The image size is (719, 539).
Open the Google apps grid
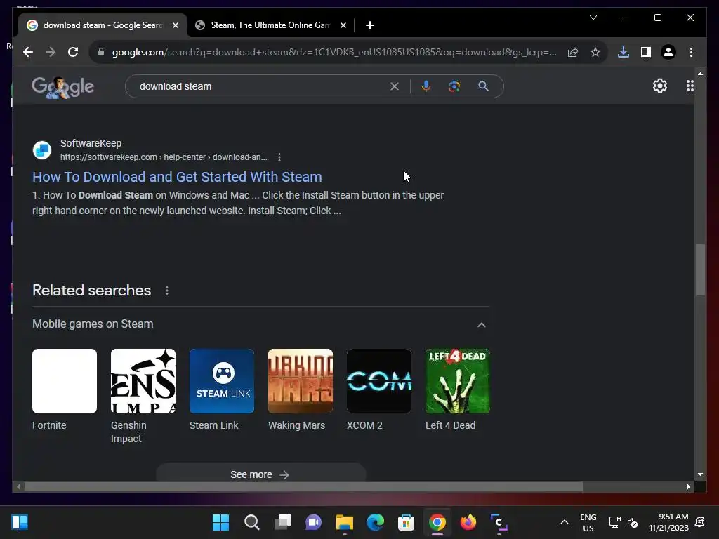[690, 86]
